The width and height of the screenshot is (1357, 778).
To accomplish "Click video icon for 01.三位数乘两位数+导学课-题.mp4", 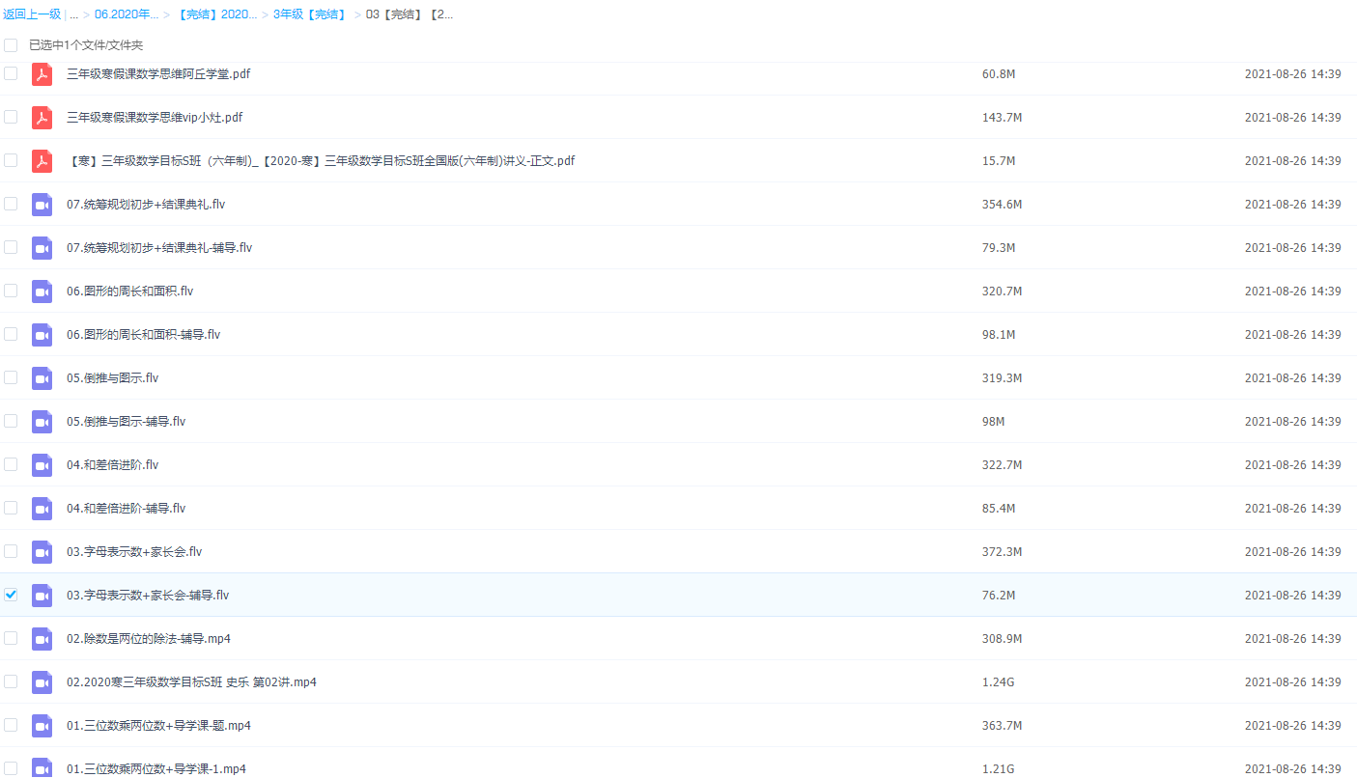I will tap(42, 726).
